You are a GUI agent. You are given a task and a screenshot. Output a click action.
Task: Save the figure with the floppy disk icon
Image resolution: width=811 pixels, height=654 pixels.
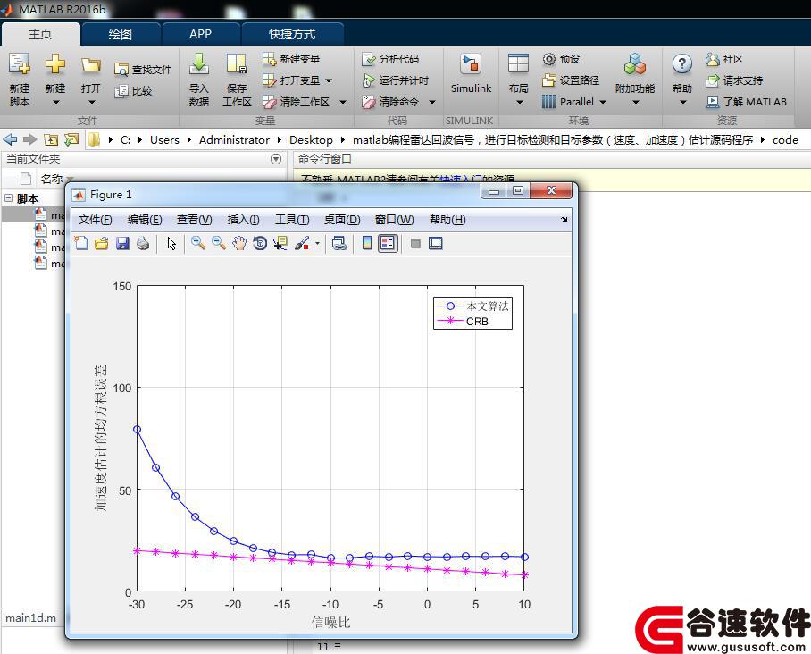point(122,243)
